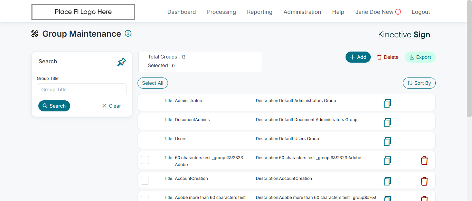Tick the 60 characters test group checkbox
The width and height of the screenshot is (472, 201).
pyautogui.click(x=145, y=160)
